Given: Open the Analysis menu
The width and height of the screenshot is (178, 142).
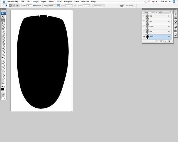Looking at the screenshot, I should 68,2.
